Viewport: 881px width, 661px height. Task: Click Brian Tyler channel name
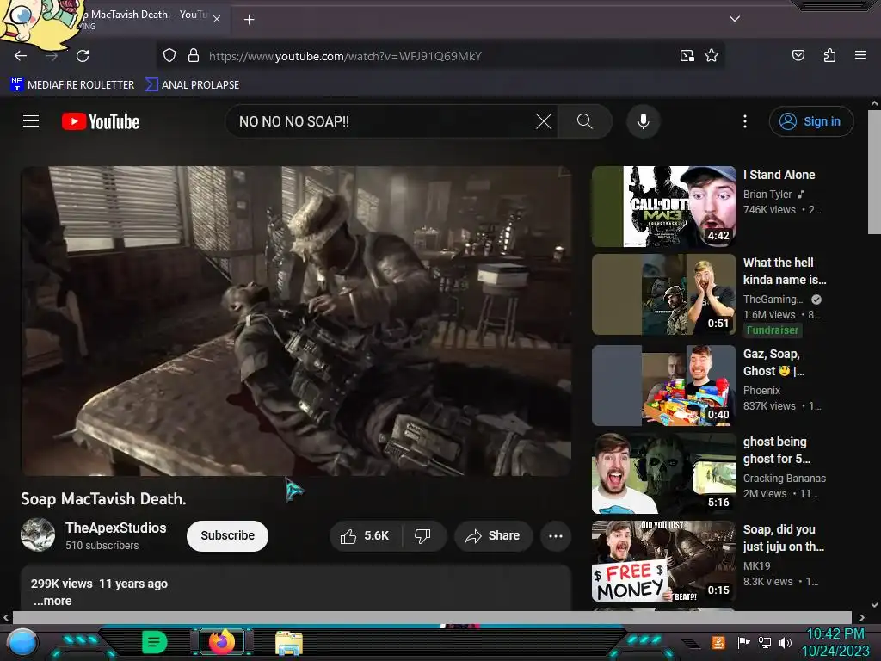[767, 194]
